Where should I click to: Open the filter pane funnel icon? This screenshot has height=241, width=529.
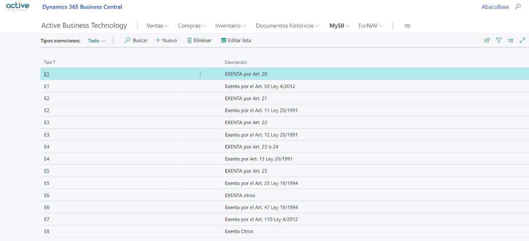[x=499, y=40]
